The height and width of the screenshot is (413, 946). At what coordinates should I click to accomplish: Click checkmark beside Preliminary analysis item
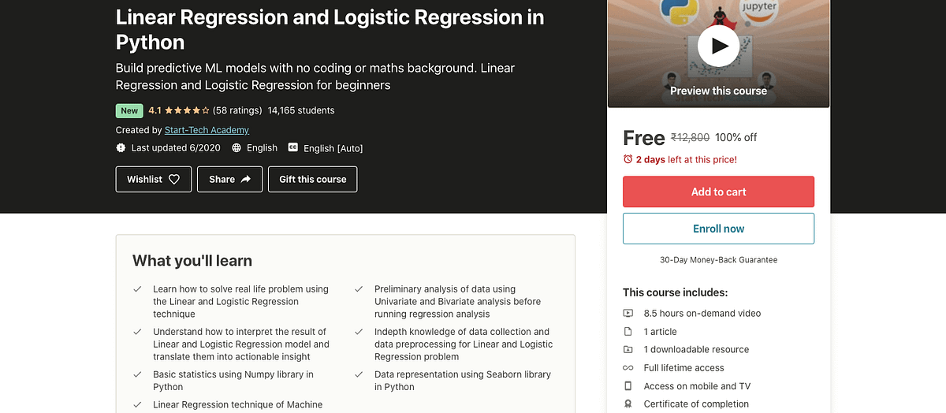(359, 289)
